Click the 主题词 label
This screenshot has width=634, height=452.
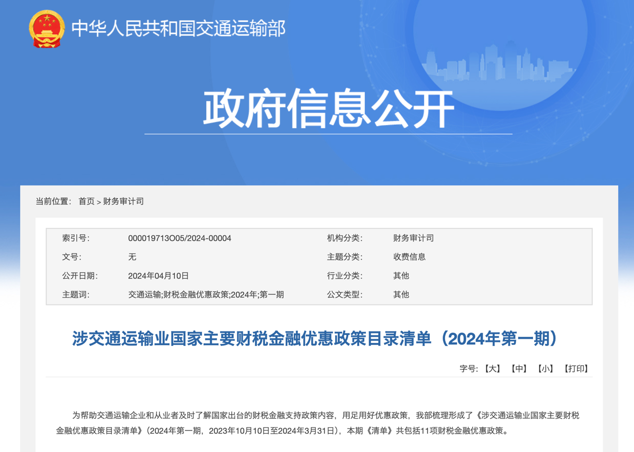click(x=76, y=295)
